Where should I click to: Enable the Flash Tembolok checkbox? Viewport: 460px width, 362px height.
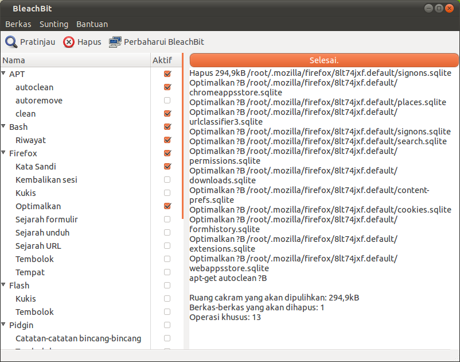(x=167, y=312)
